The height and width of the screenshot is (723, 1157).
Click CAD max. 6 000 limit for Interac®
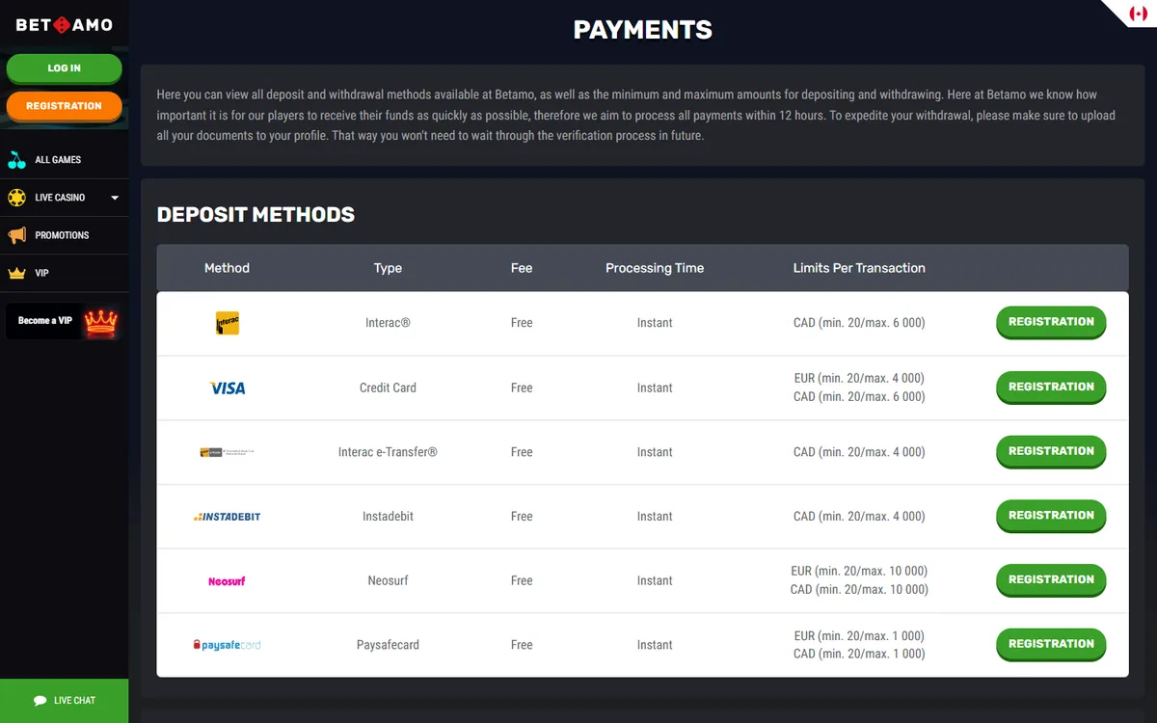859,323
